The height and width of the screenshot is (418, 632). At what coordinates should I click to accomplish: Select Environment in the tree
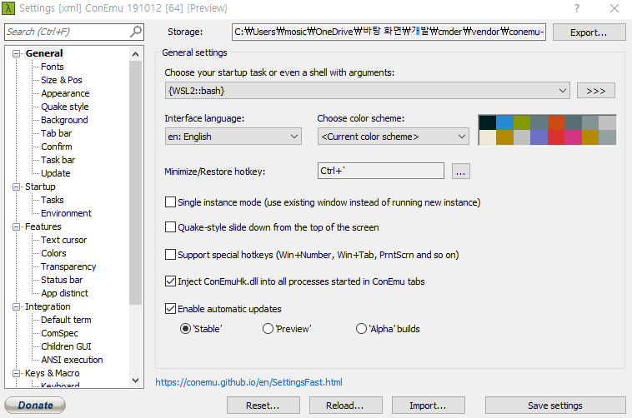(66, 213)
